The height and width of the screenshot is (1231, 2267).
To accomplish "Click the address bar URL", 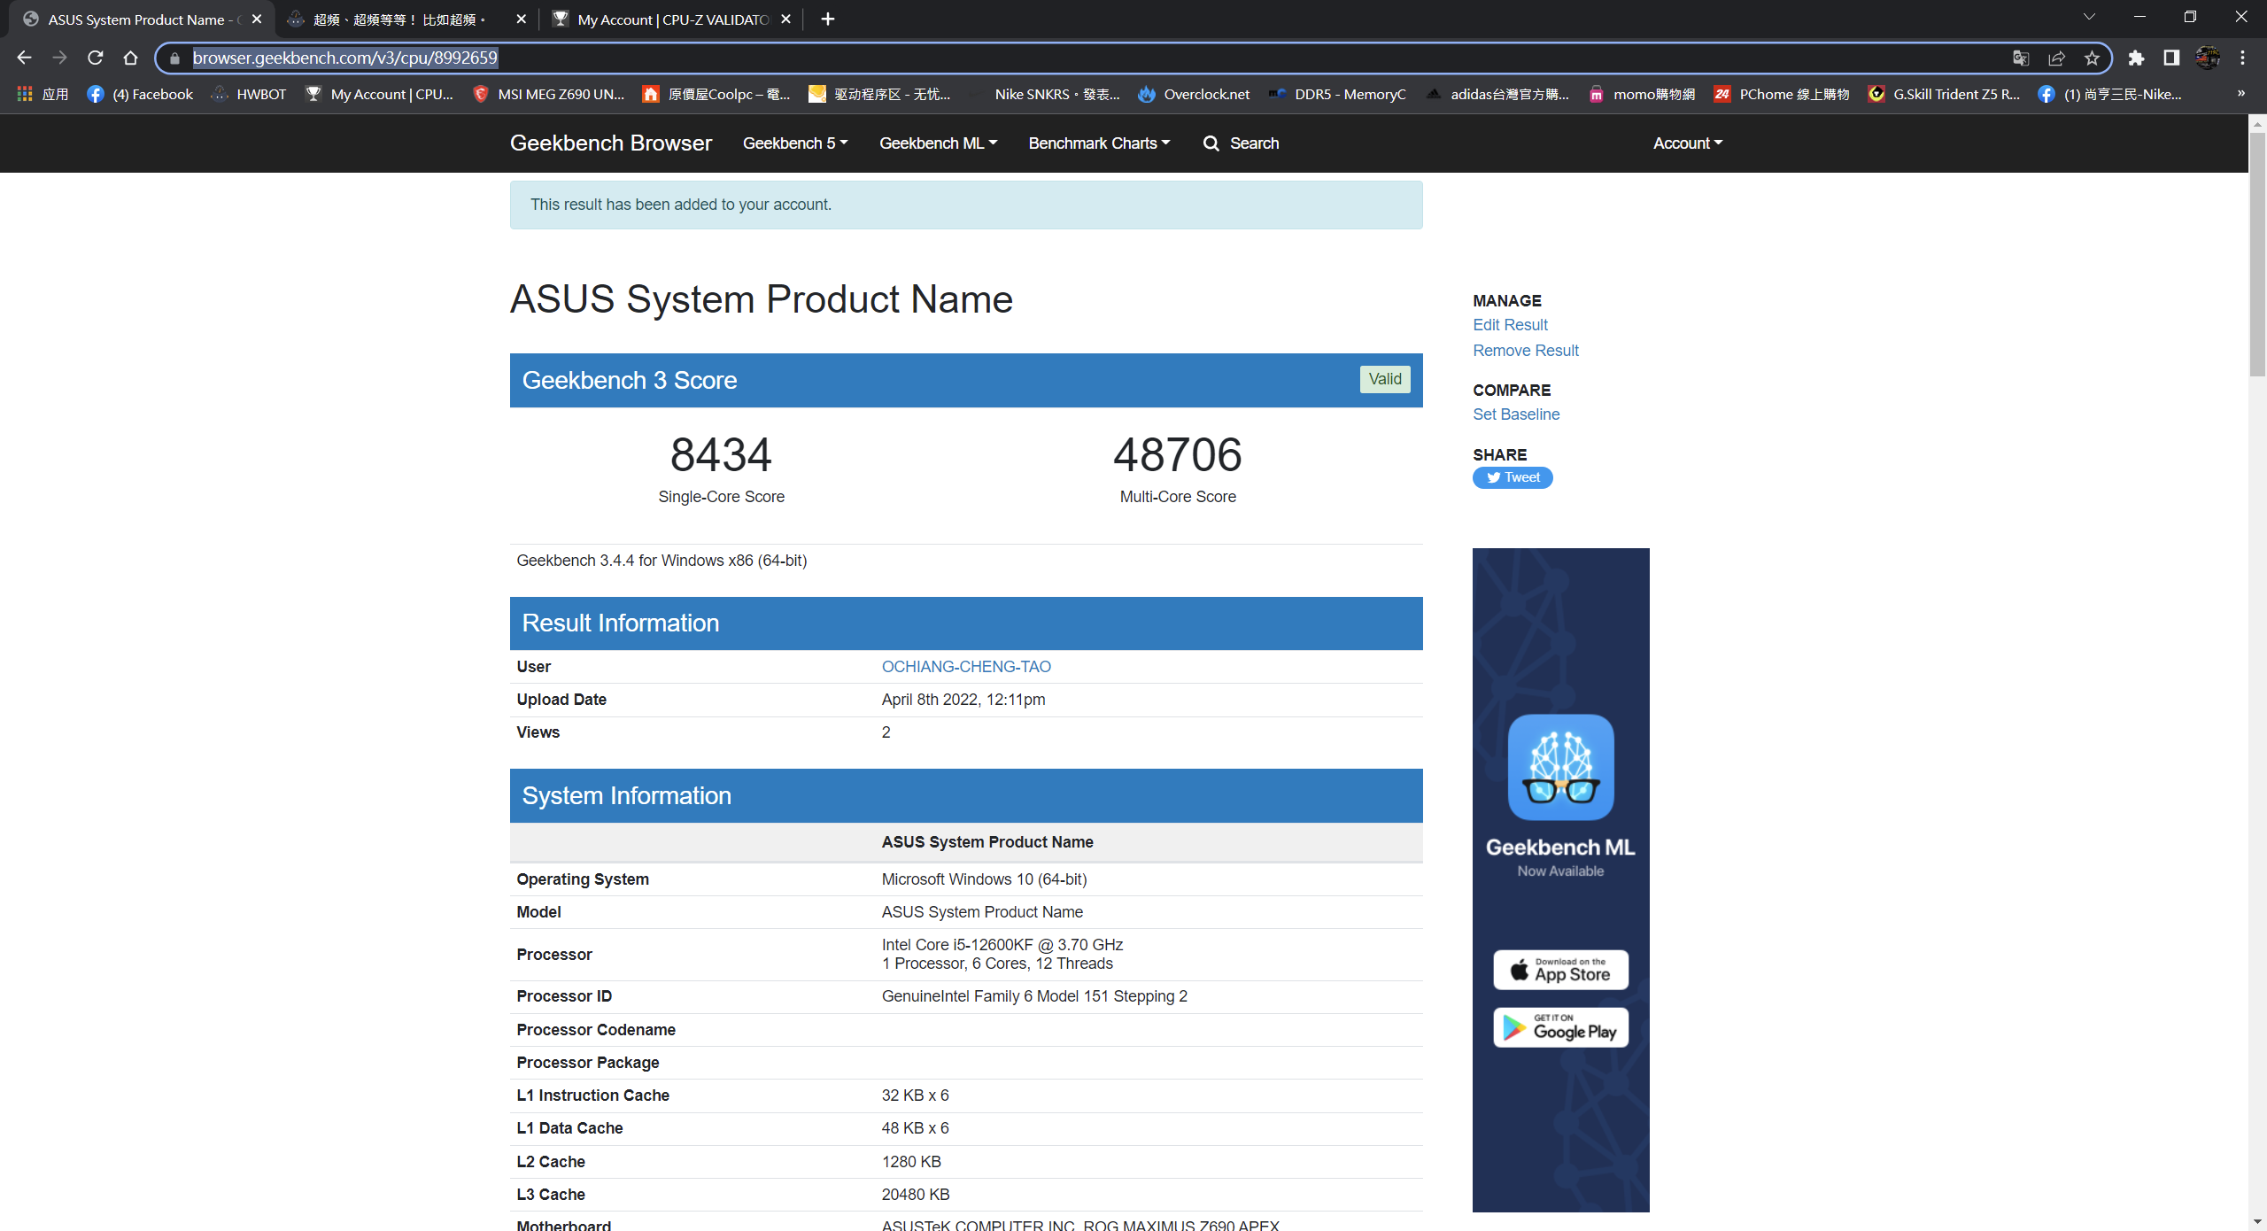I will coord(345,58).
